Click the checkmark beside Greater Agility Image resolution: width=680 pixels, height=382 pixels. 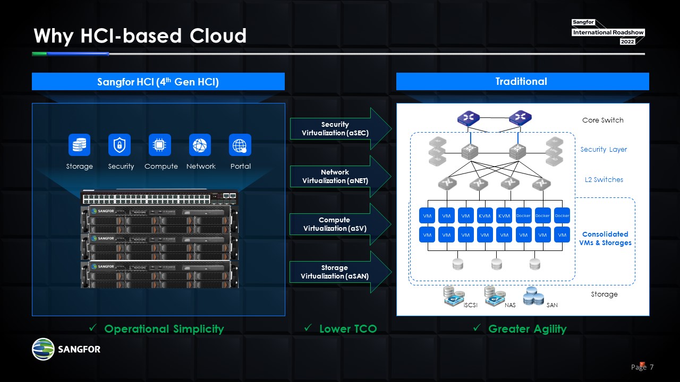coord(477,329)
